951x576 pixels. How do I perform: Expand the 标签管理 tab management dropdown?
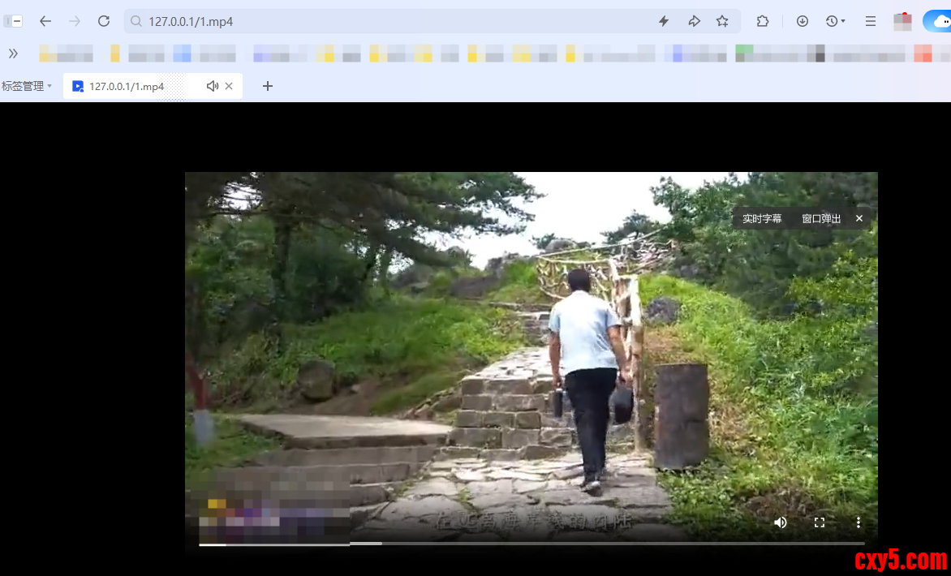tap(27, 86)
